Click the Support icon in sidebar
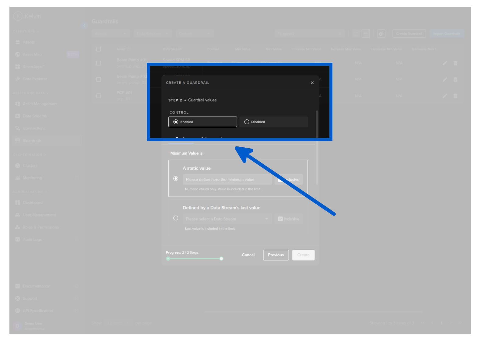The width and height of the screenshot is (481, 341). click(18, 299)
